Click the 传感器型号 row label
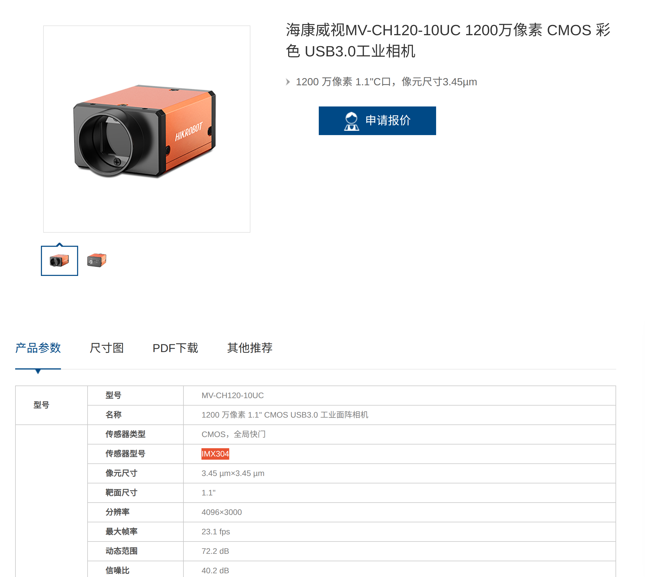Screen dimensions: 645x577 pos(126,454)
